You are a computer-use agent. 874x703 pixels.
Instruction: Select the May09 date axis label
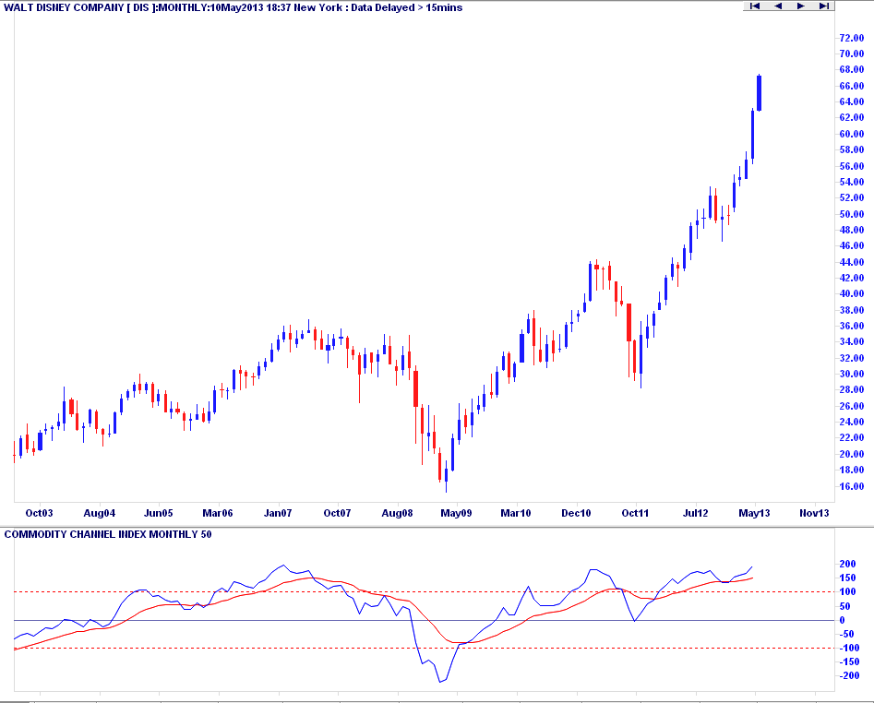click(456, 513)
